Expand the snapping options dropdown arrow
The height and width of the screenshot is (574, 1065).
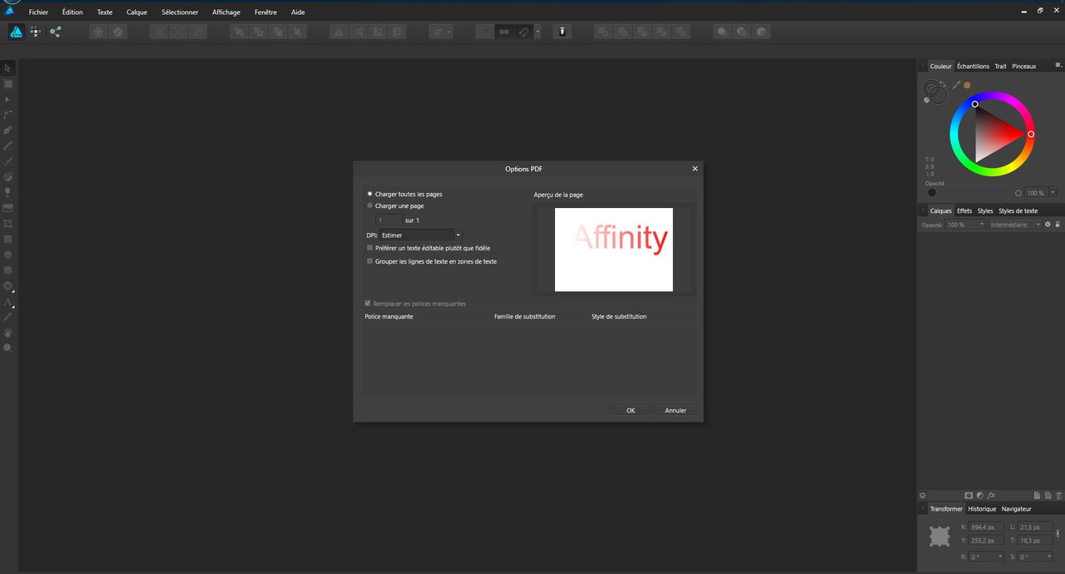[x=537, y=32]
